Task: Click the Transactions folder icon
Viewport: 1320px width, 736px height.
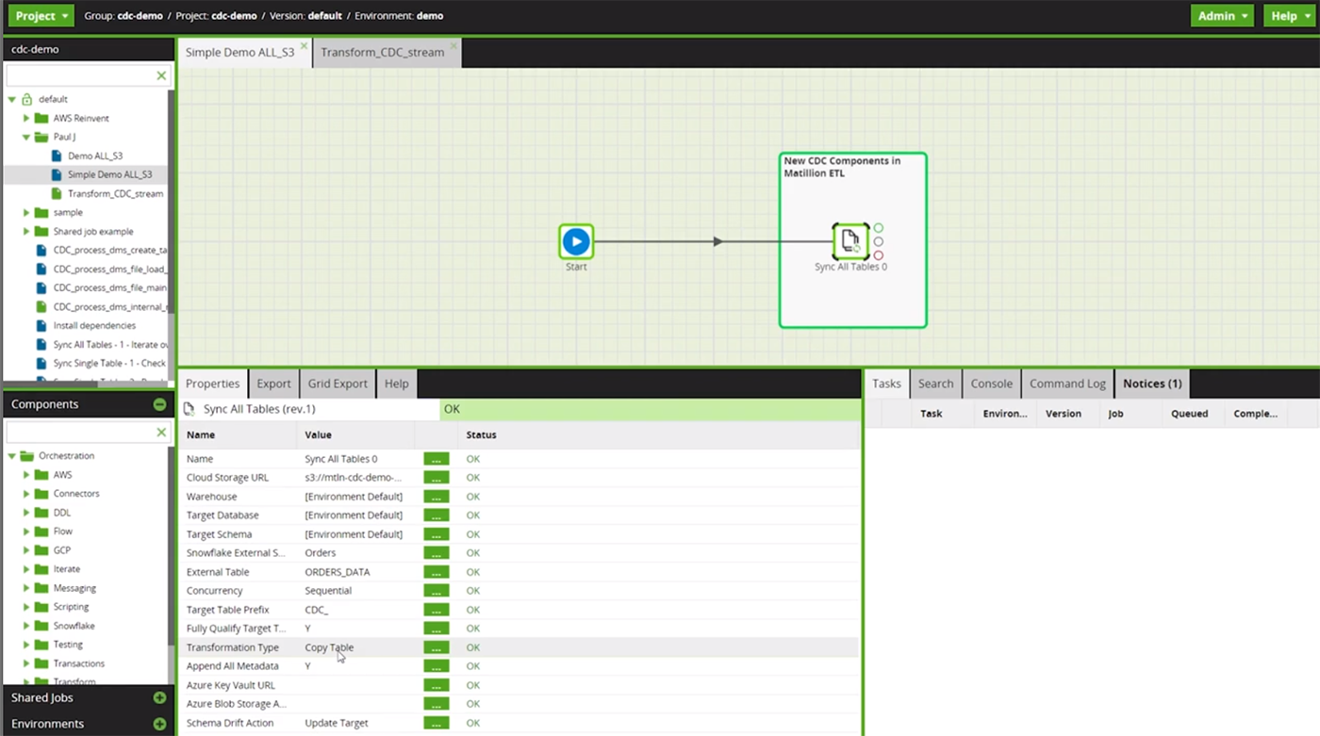Action: tap(41, 663)
